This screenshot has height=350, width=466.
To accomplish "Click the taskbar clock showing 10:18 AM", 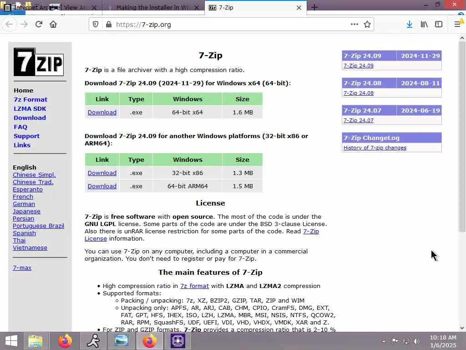I will tap(443, 341).
